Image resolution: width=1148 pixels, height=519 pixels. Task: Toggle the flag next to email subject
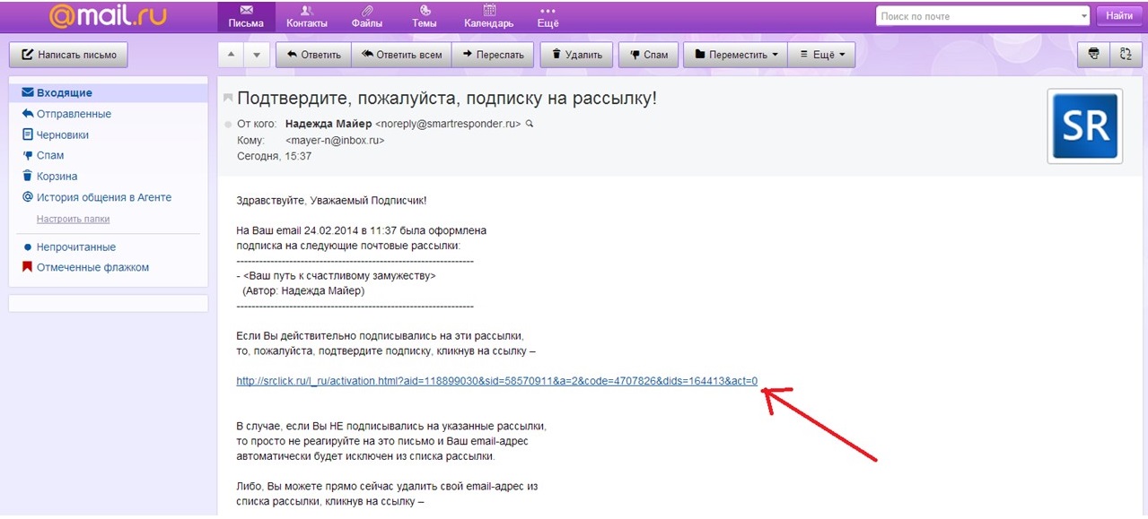click(x=228, y=99)
